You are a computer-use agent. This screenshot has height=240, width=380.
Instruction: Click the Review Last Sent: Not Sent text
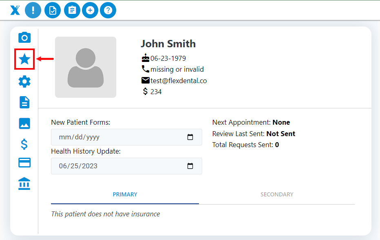[x=254, y=134]
